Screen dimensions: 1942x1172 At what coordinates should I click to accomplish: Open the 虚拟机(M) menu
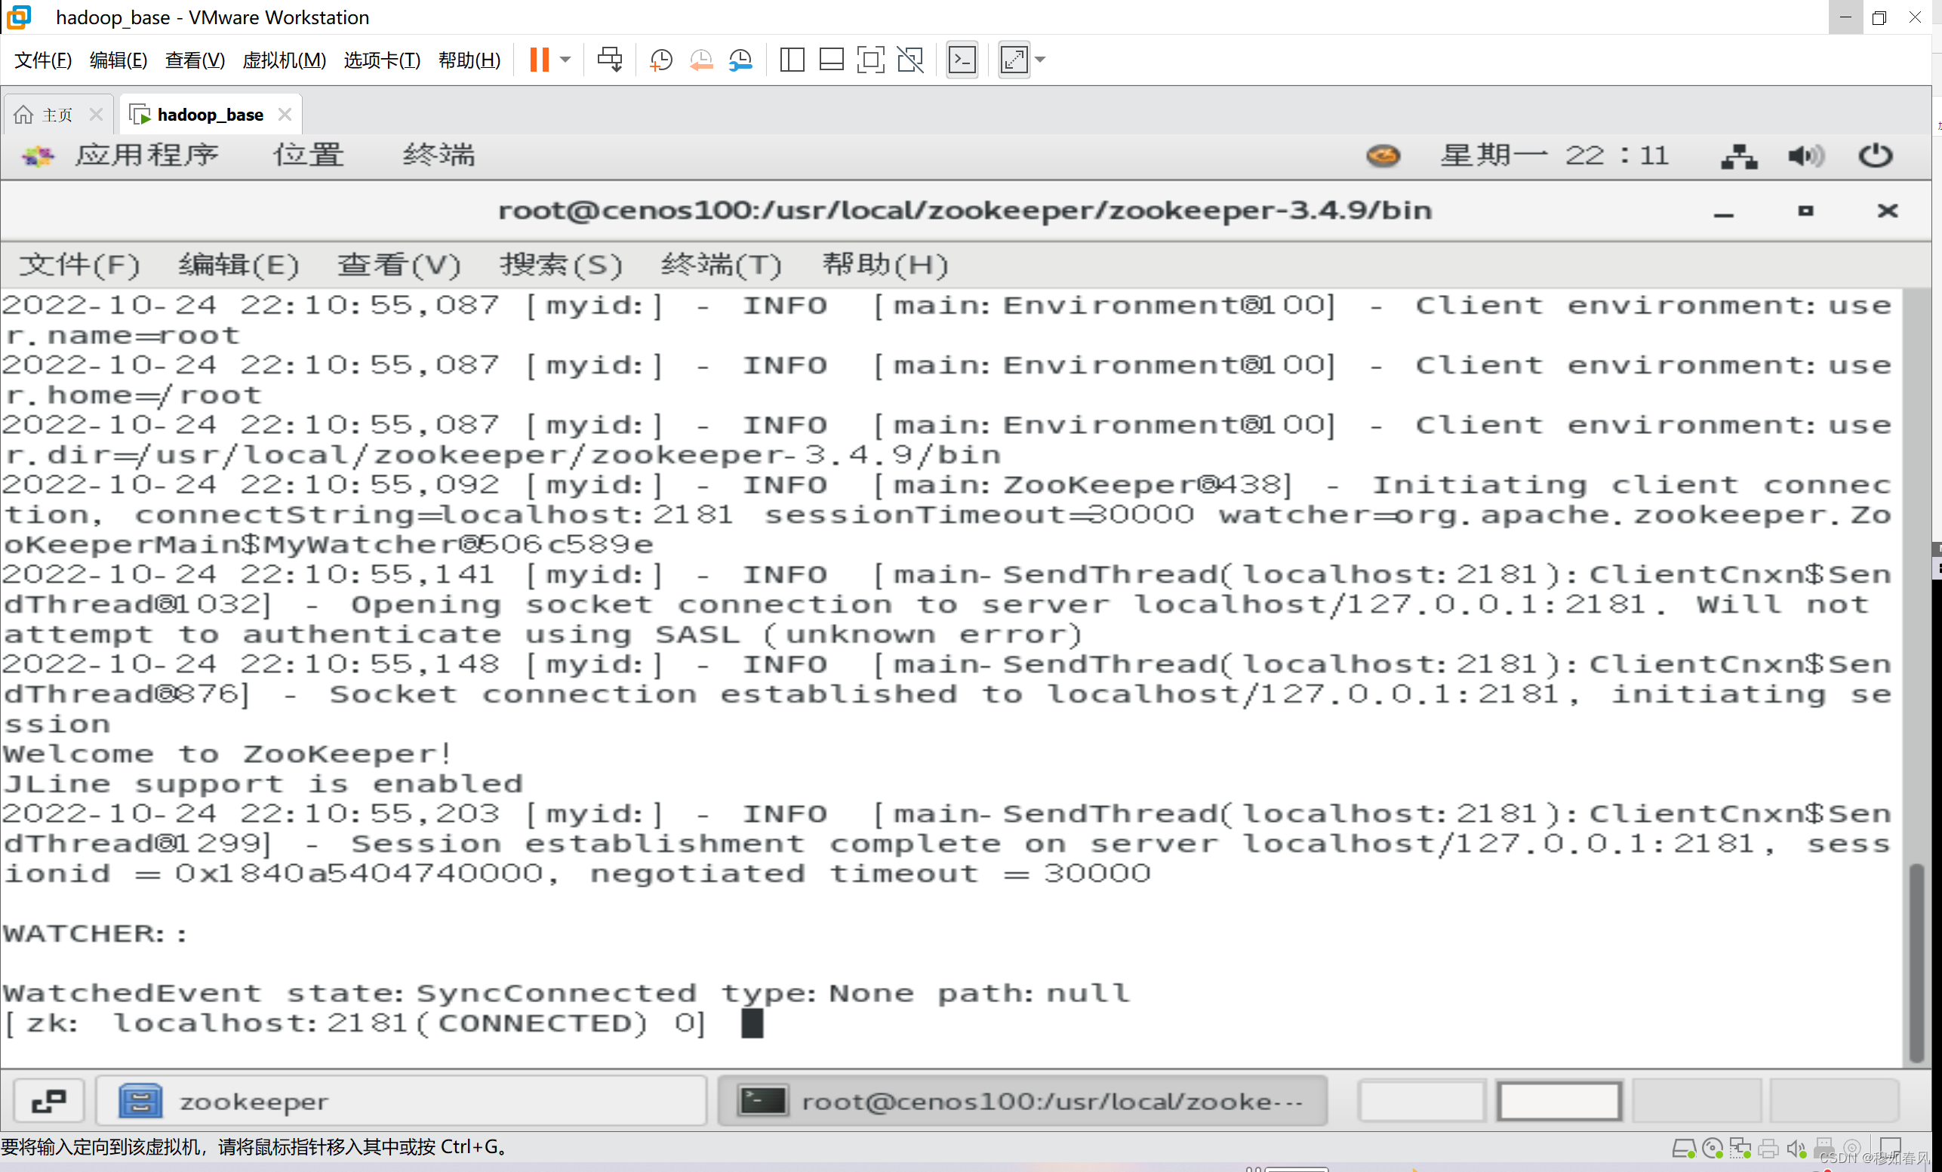pos(284,60)
